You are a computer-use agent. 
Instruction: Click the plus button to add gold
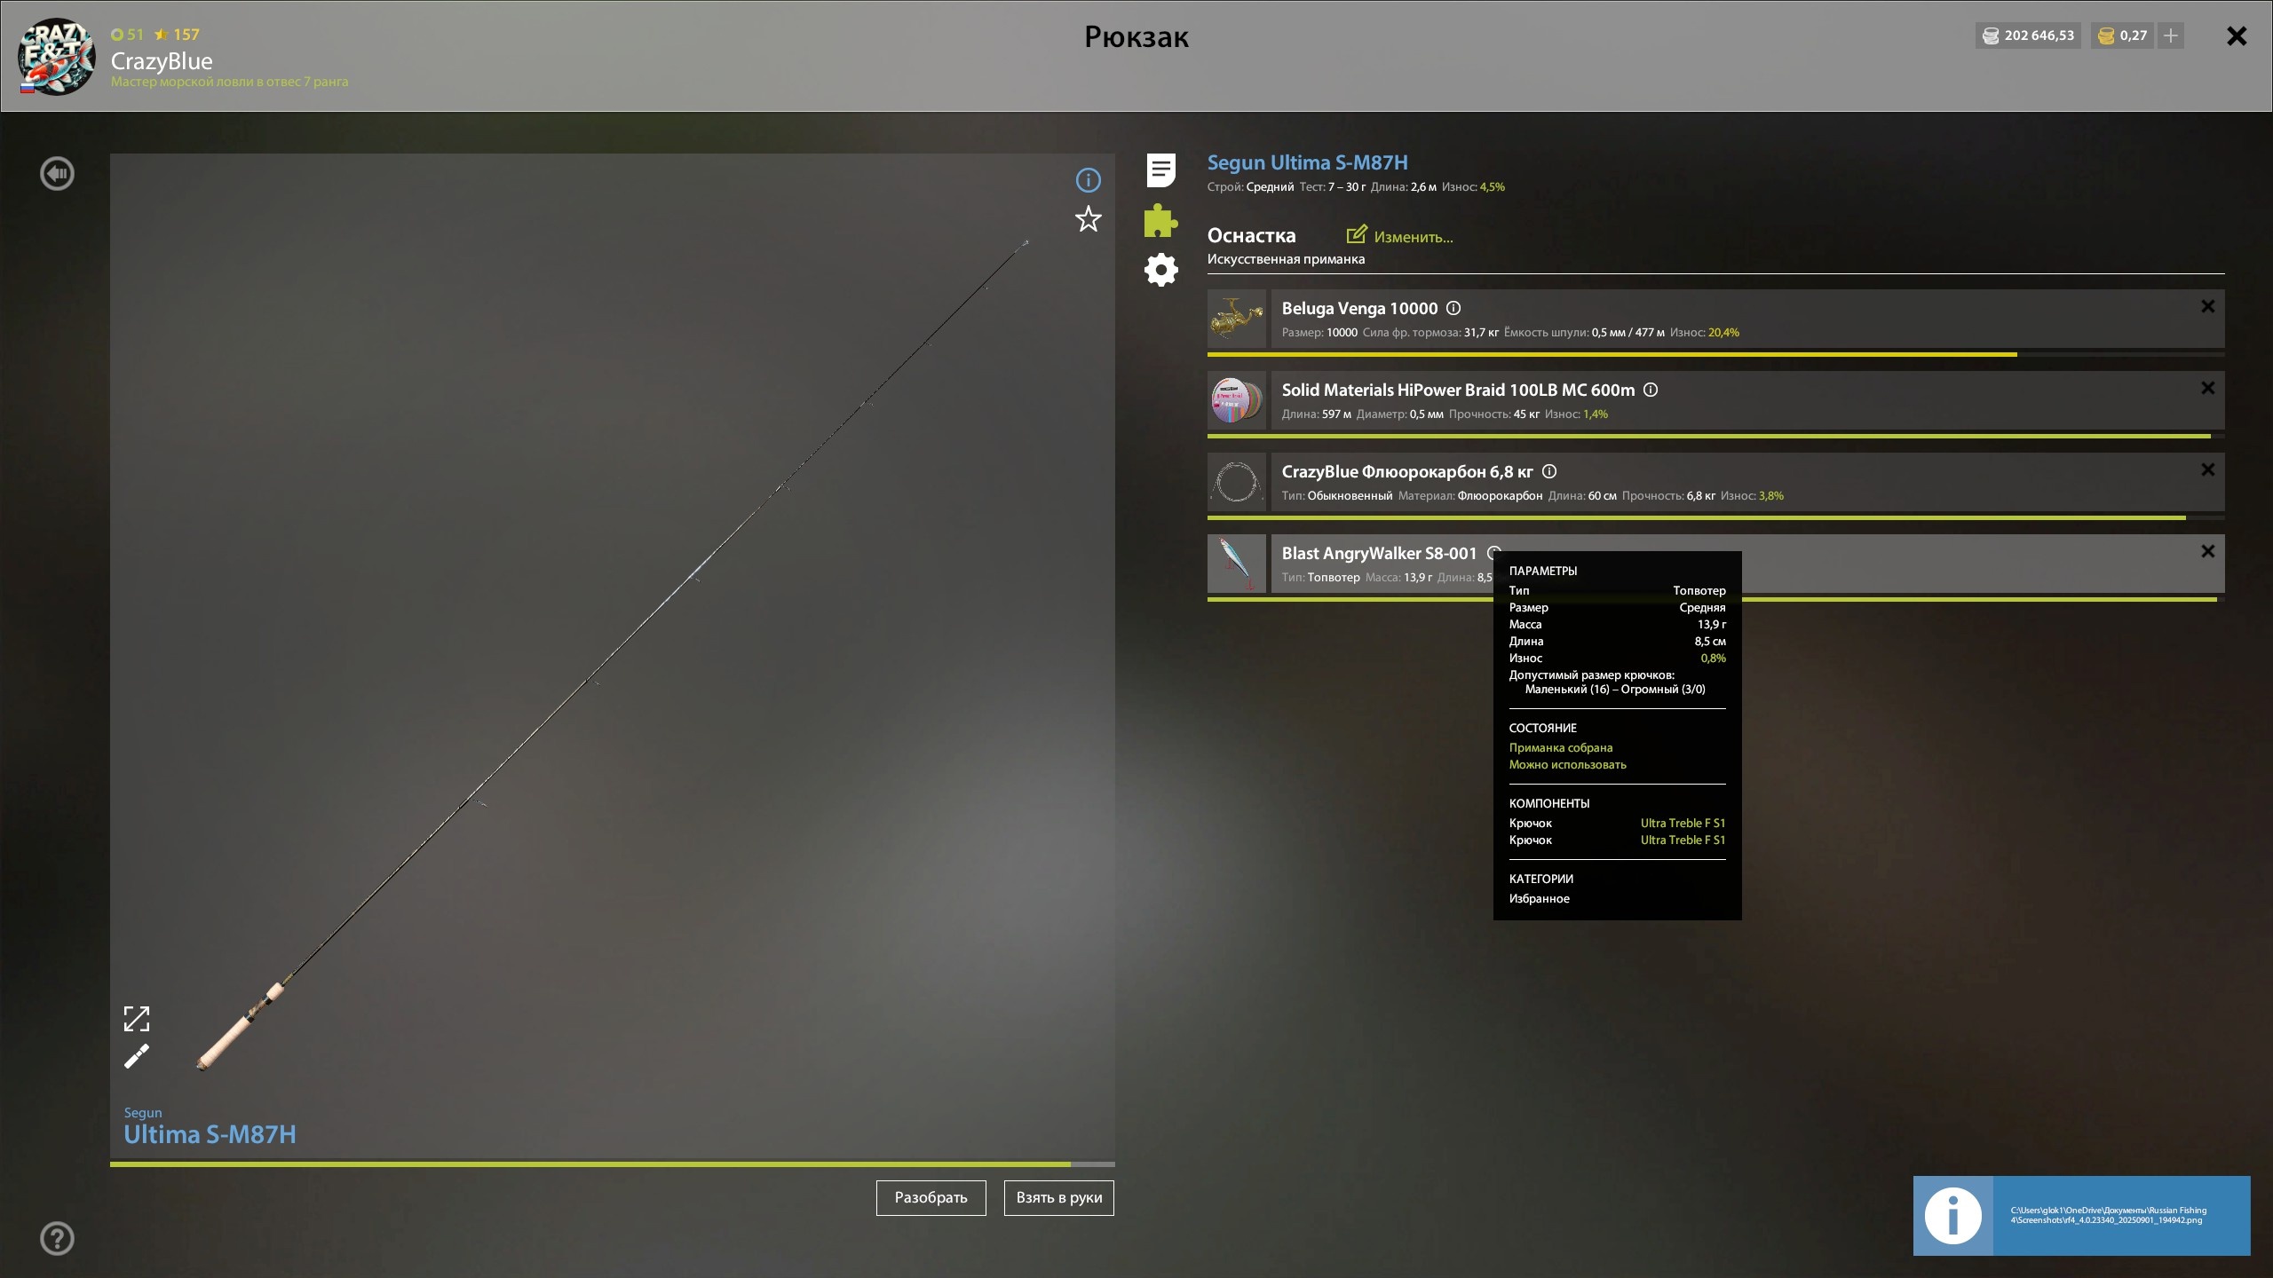point(2171,35)
